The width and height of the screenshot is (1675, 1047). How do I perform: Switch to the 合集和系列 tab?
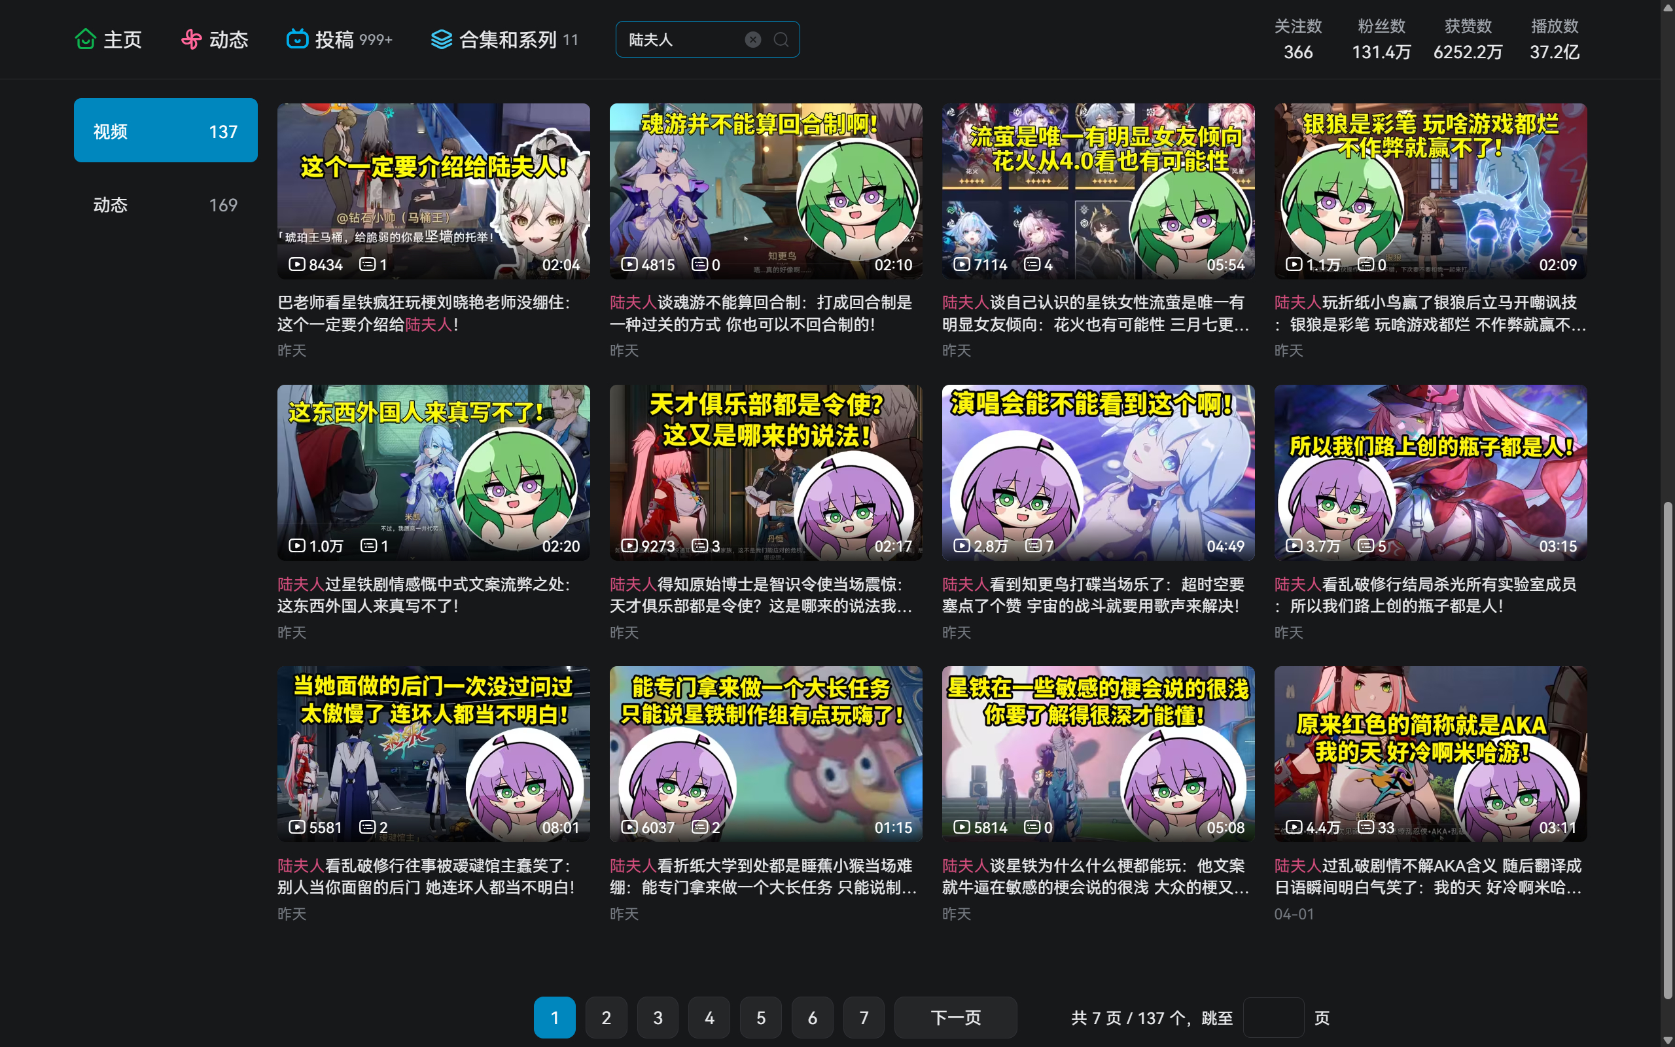507,39
